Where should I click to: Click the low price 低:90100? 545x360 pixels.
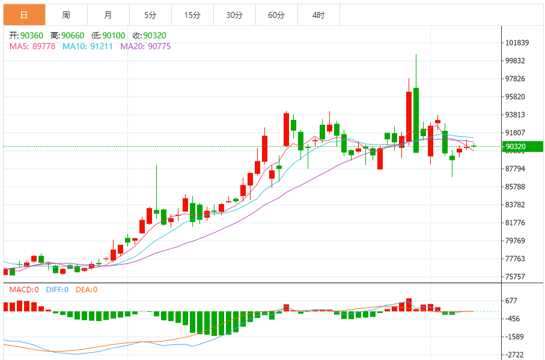pyautogui.click(x=108, y=35)
